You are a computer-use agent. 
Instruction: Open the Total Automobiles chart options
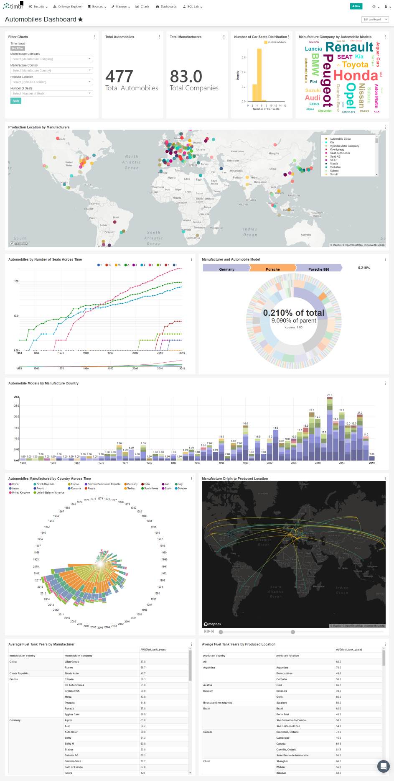pos(159,37)
